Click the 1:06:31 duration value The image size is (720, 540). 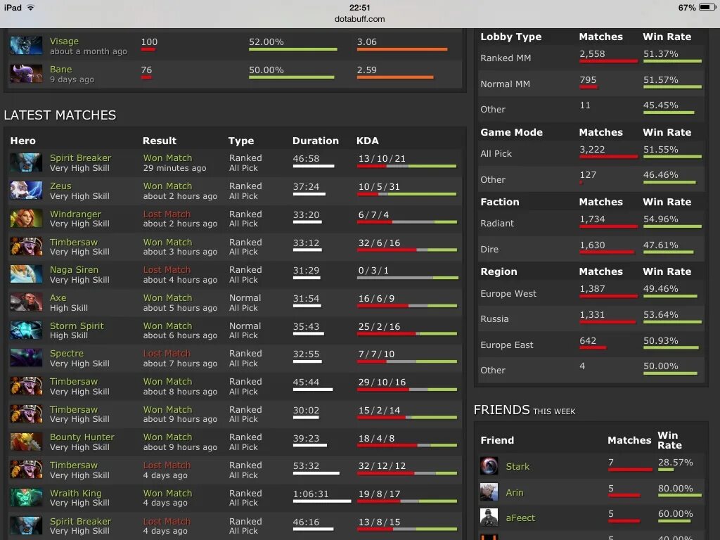(x=311, y=494)
